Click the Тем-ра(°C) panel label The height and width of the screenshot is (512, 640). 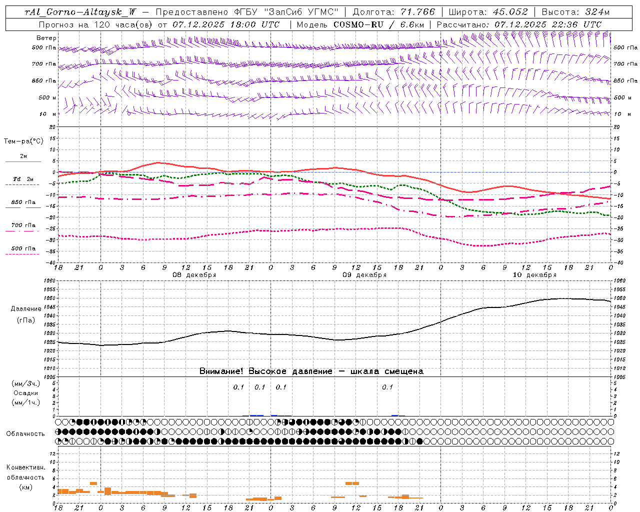[x=23, y=141]
